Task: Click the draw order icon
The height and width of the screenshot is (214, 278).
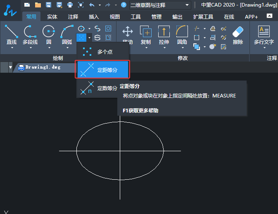Action: coord(197,47)
